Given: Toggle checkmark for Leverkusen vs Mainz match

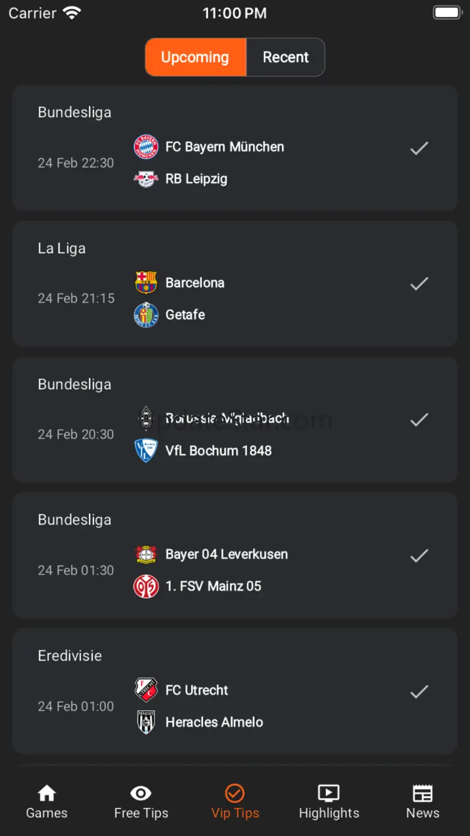Looking at the screenshot, I should pos(419,555).
